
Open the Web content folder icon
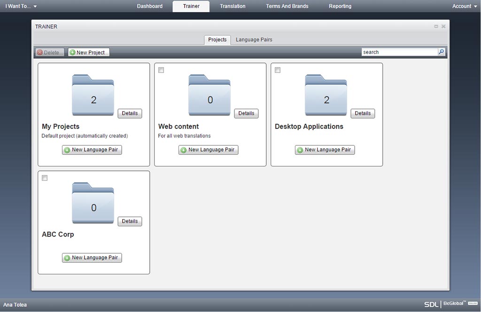click(x=209, y=95)
